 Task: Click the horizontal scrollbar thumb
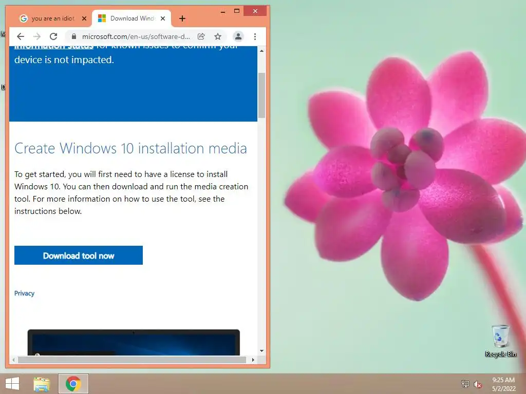pos(132,360)
